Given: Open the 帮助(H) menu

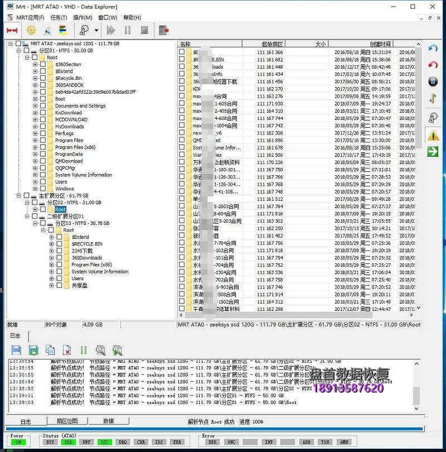Looking at the screenshot, I should (x=133, y=17).
